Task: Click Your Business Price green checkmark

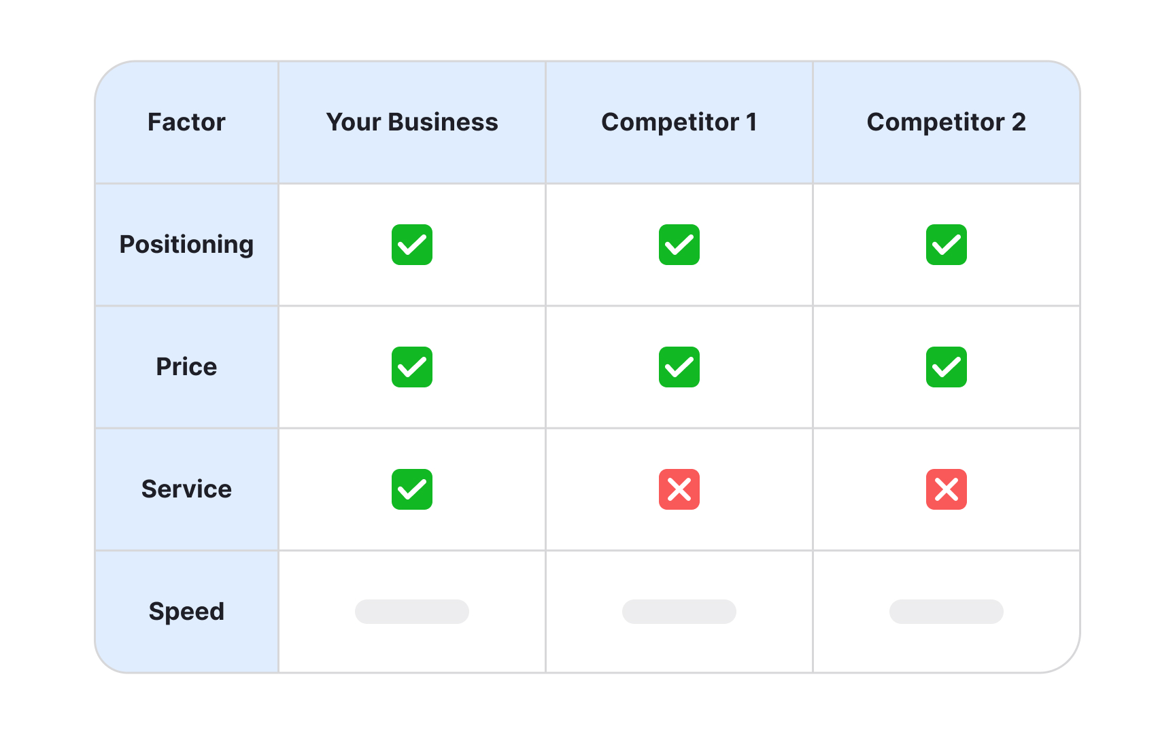Action: [412, 367]
